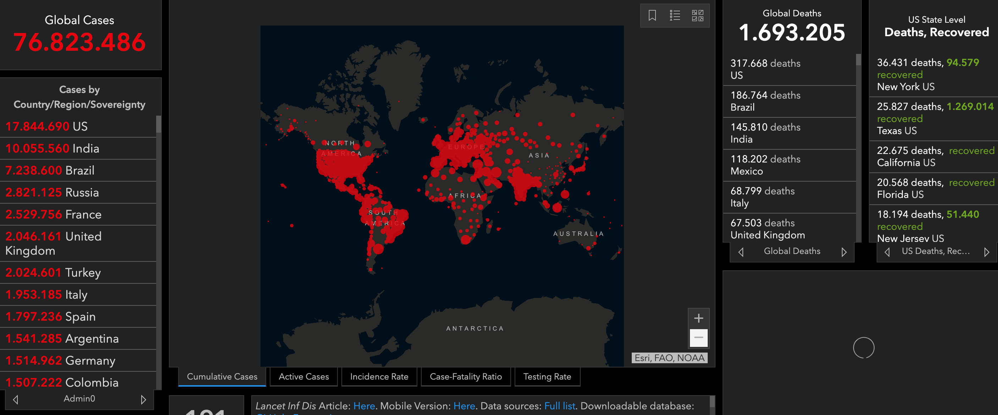
Task: Zoom out on the map
Action: pyautogui.click(x=698, y=338)
